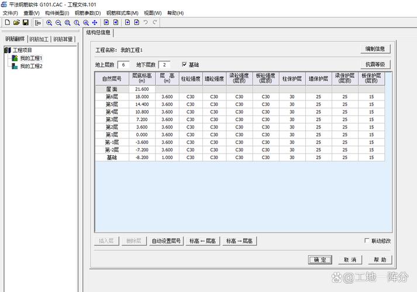Click the second blue import page icon
The height and width of the screenshot is (292, 417).
tap(116, 23)
